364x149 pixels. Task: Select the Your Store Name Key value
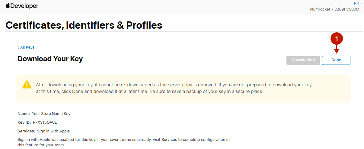tap(51, 114)
